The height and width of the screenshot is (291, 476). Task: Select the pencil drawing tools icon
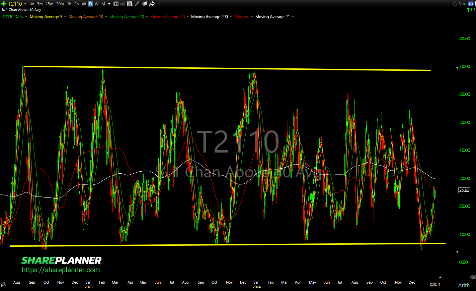tap(137, 4)
